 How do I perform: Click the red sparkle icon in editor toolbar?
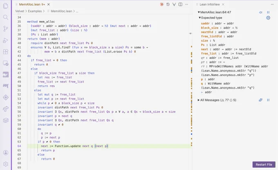point(162,4)
